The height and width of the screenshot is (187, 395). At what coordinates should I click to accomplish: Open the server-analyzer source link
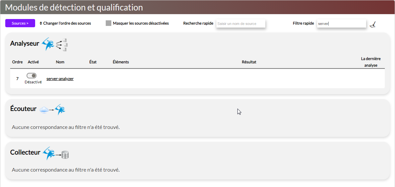(60, 79)
